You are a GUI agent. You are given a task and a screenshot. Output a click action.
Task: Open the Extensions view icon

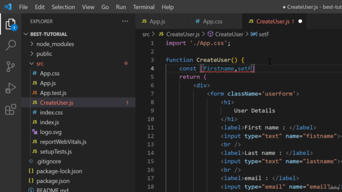(x=11, y=109)
